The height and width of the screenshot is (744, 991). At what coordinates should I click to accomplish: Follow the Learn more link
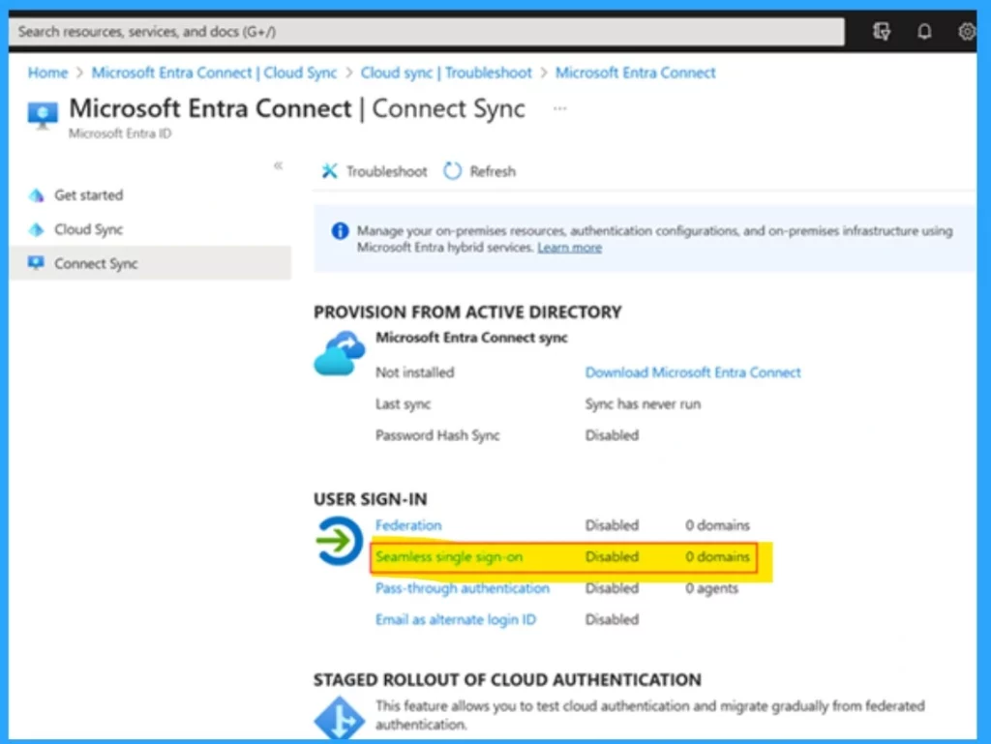point(569,248)
